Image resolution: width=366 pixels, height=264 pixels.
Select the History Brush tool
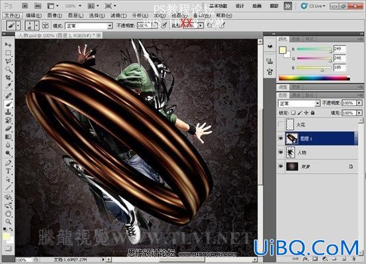(8, 120)
